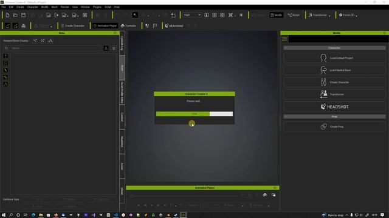Click the rightmost icon in Animation Player top row

coord(274,195)
